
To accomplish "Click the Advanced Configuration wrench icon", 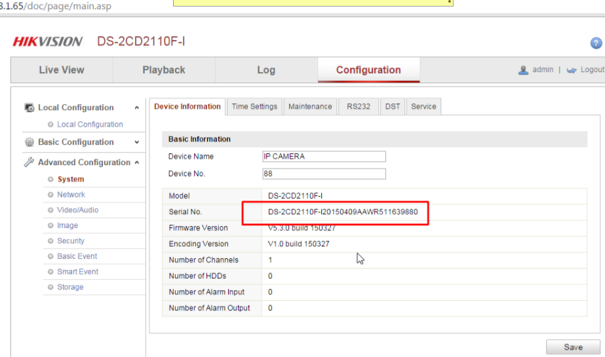I will [29, 162].
